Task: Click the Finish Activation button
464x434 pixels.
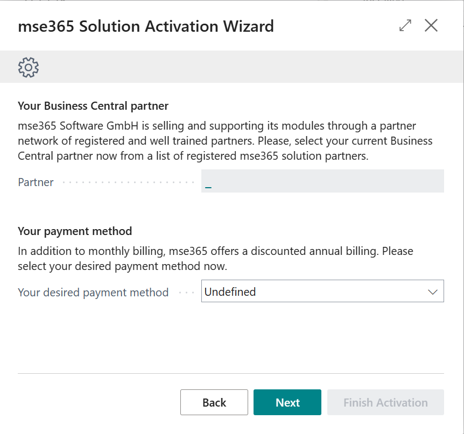Action: pos(385,402)
